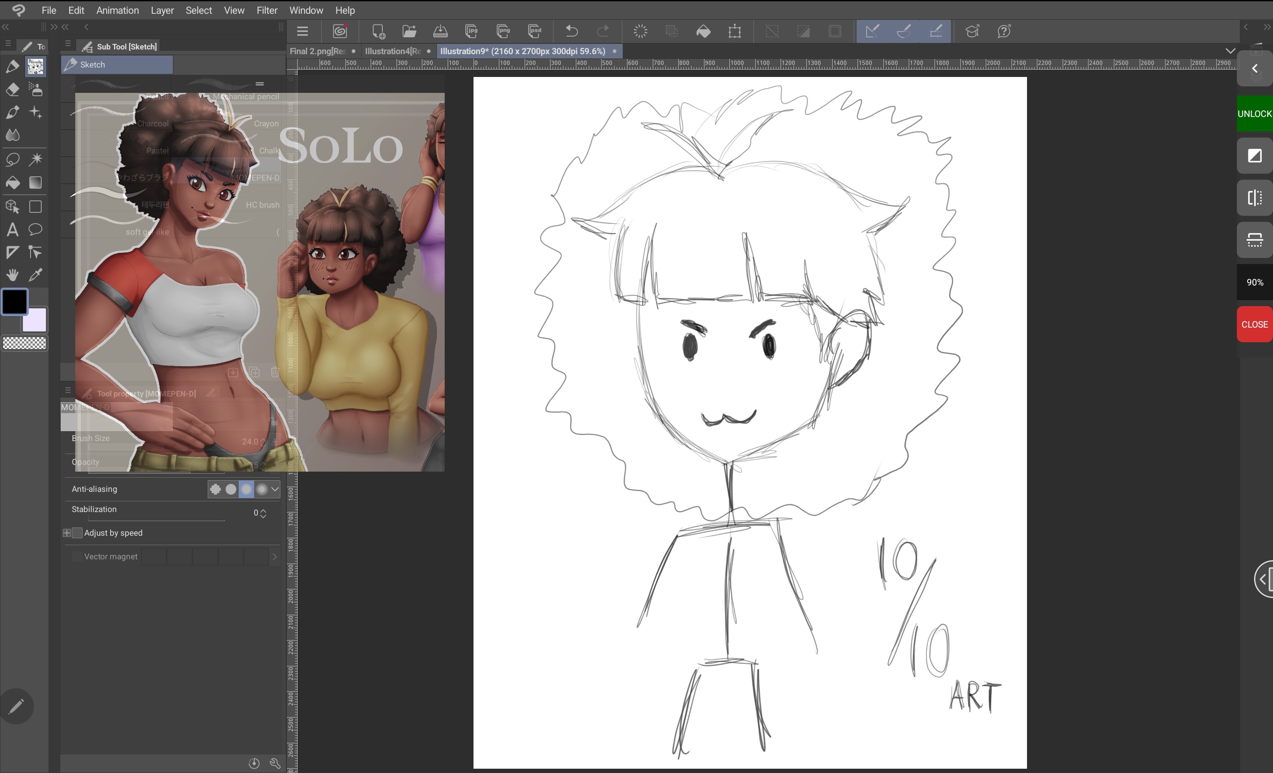Export as PNG from toolbar

point(503,31)
